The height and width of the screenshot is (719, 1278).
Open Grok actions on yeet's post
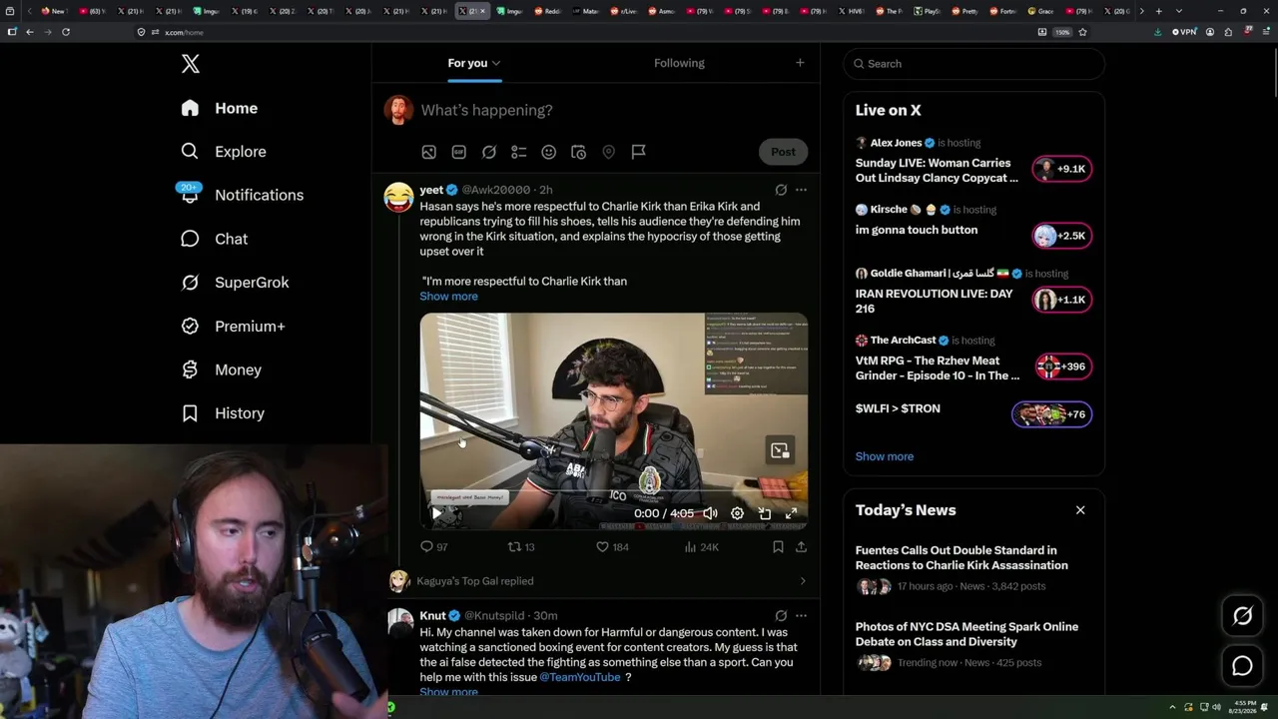coord(781,190)
